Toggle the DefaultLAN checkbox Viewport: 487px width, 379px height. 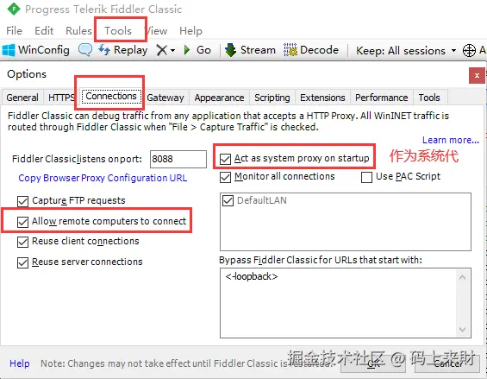[228, 200]
